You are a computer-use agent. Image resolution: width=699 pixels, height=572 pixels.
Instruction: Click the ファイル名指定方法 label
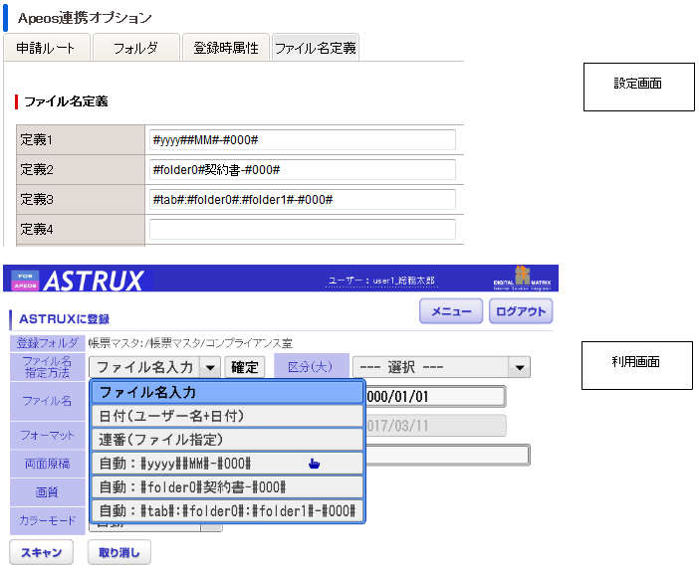point(47,367)
